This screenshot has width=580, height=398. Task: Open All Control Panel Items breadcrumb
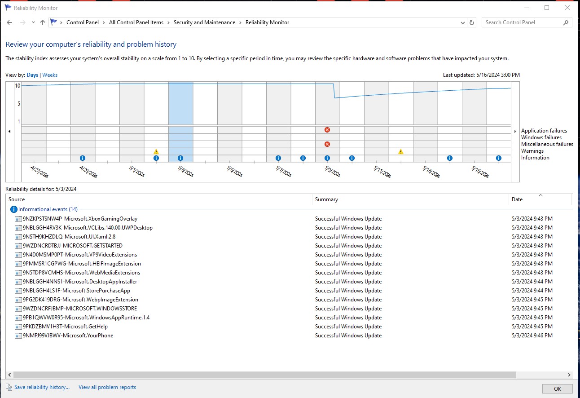pyautogui.click(x=136, y=22)
